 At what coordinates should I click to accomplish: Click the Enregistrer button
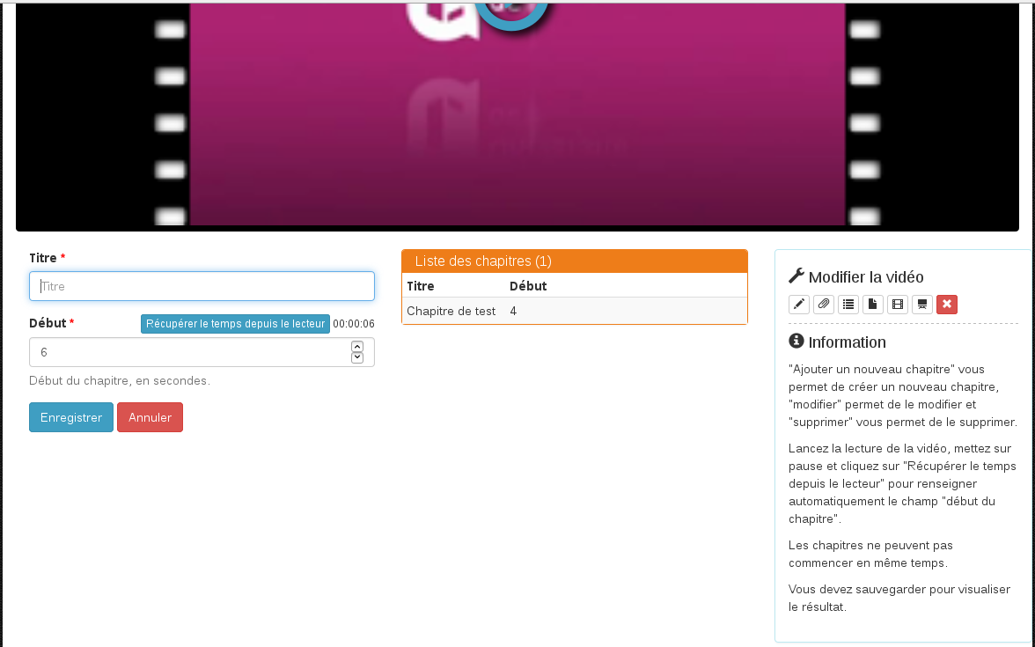(x=71, y=417)
